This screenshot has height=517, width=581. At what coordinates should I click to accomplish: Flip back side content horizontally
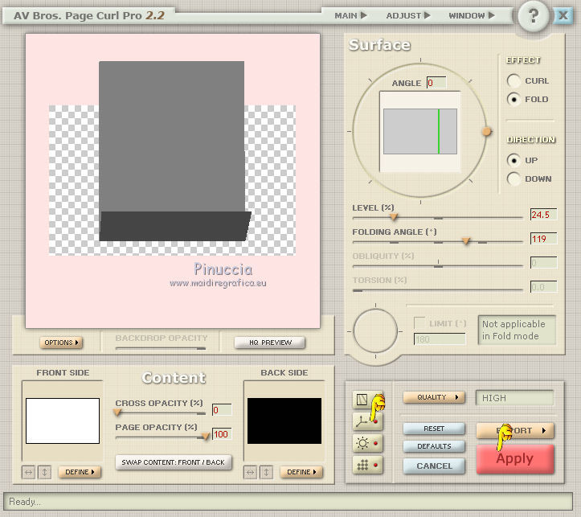click(250, 472)
